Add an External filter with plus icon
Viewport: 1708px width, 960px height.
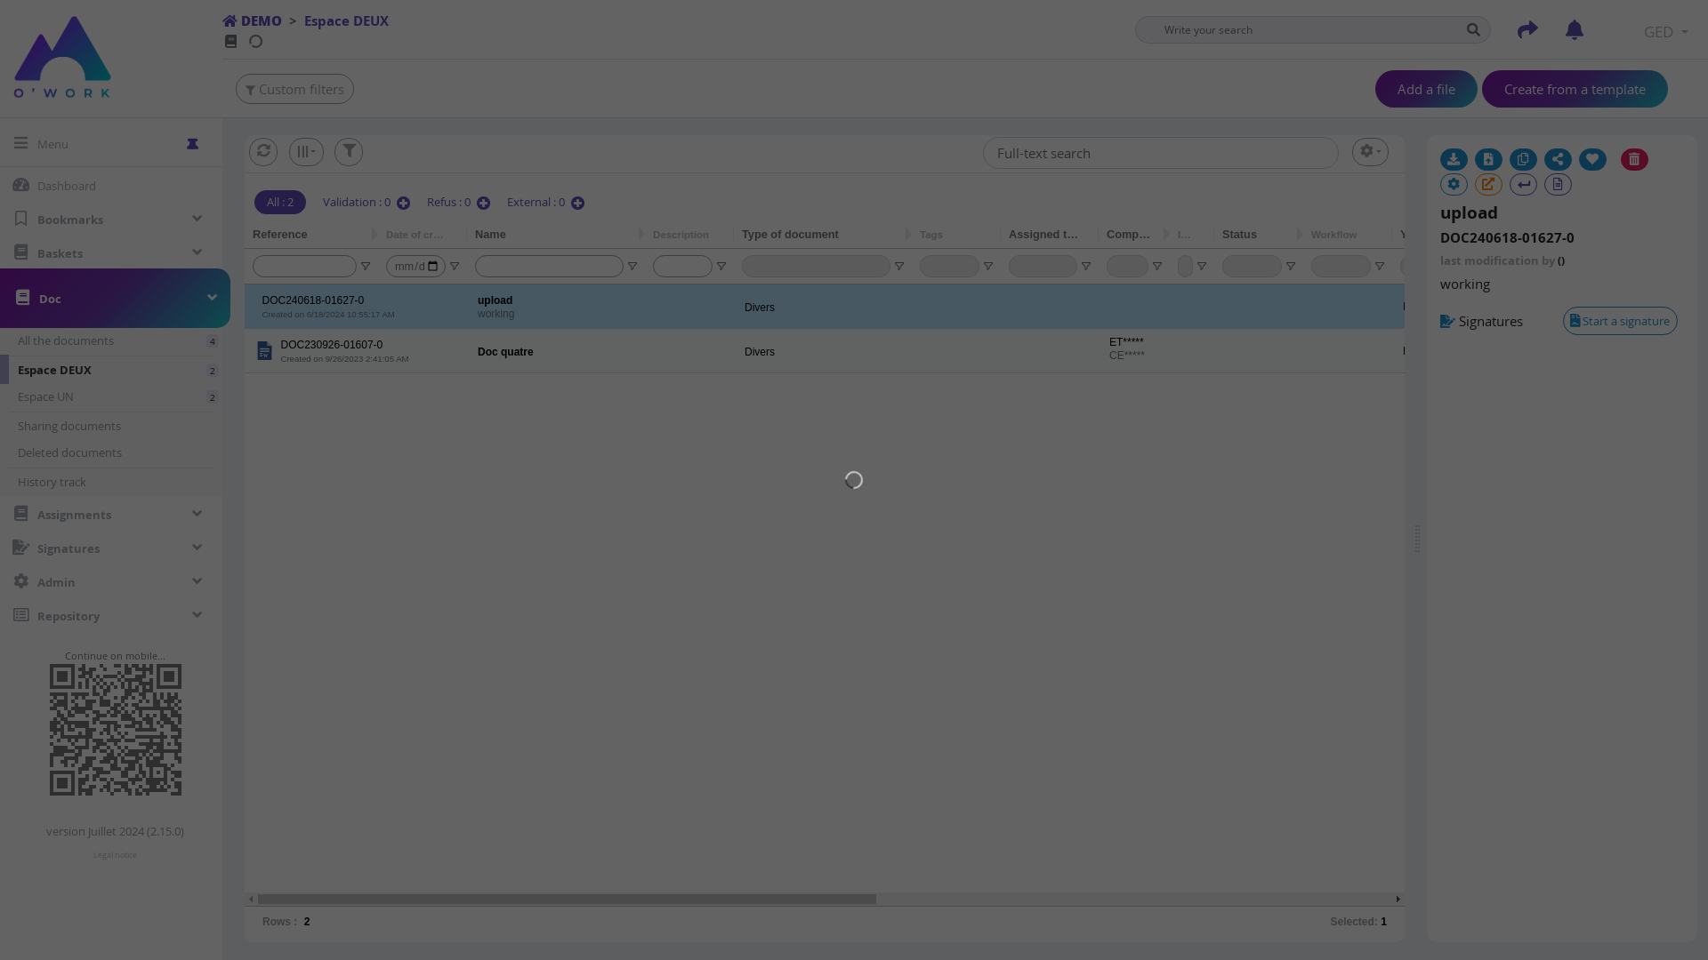click(577, 204)
